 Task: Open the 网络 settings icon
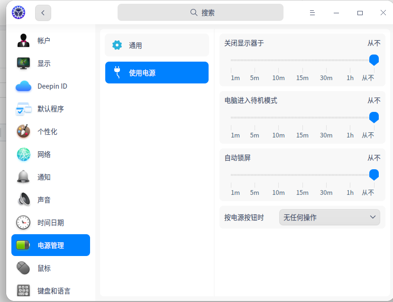(22, 154)
